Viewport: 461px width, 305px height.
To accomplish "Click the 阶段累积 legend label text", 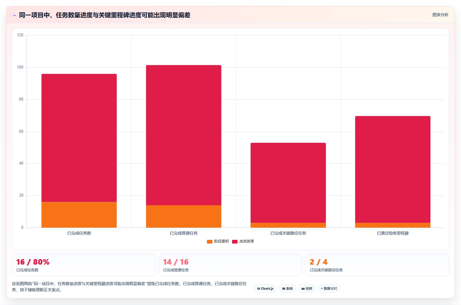I will tap(221, 241).
